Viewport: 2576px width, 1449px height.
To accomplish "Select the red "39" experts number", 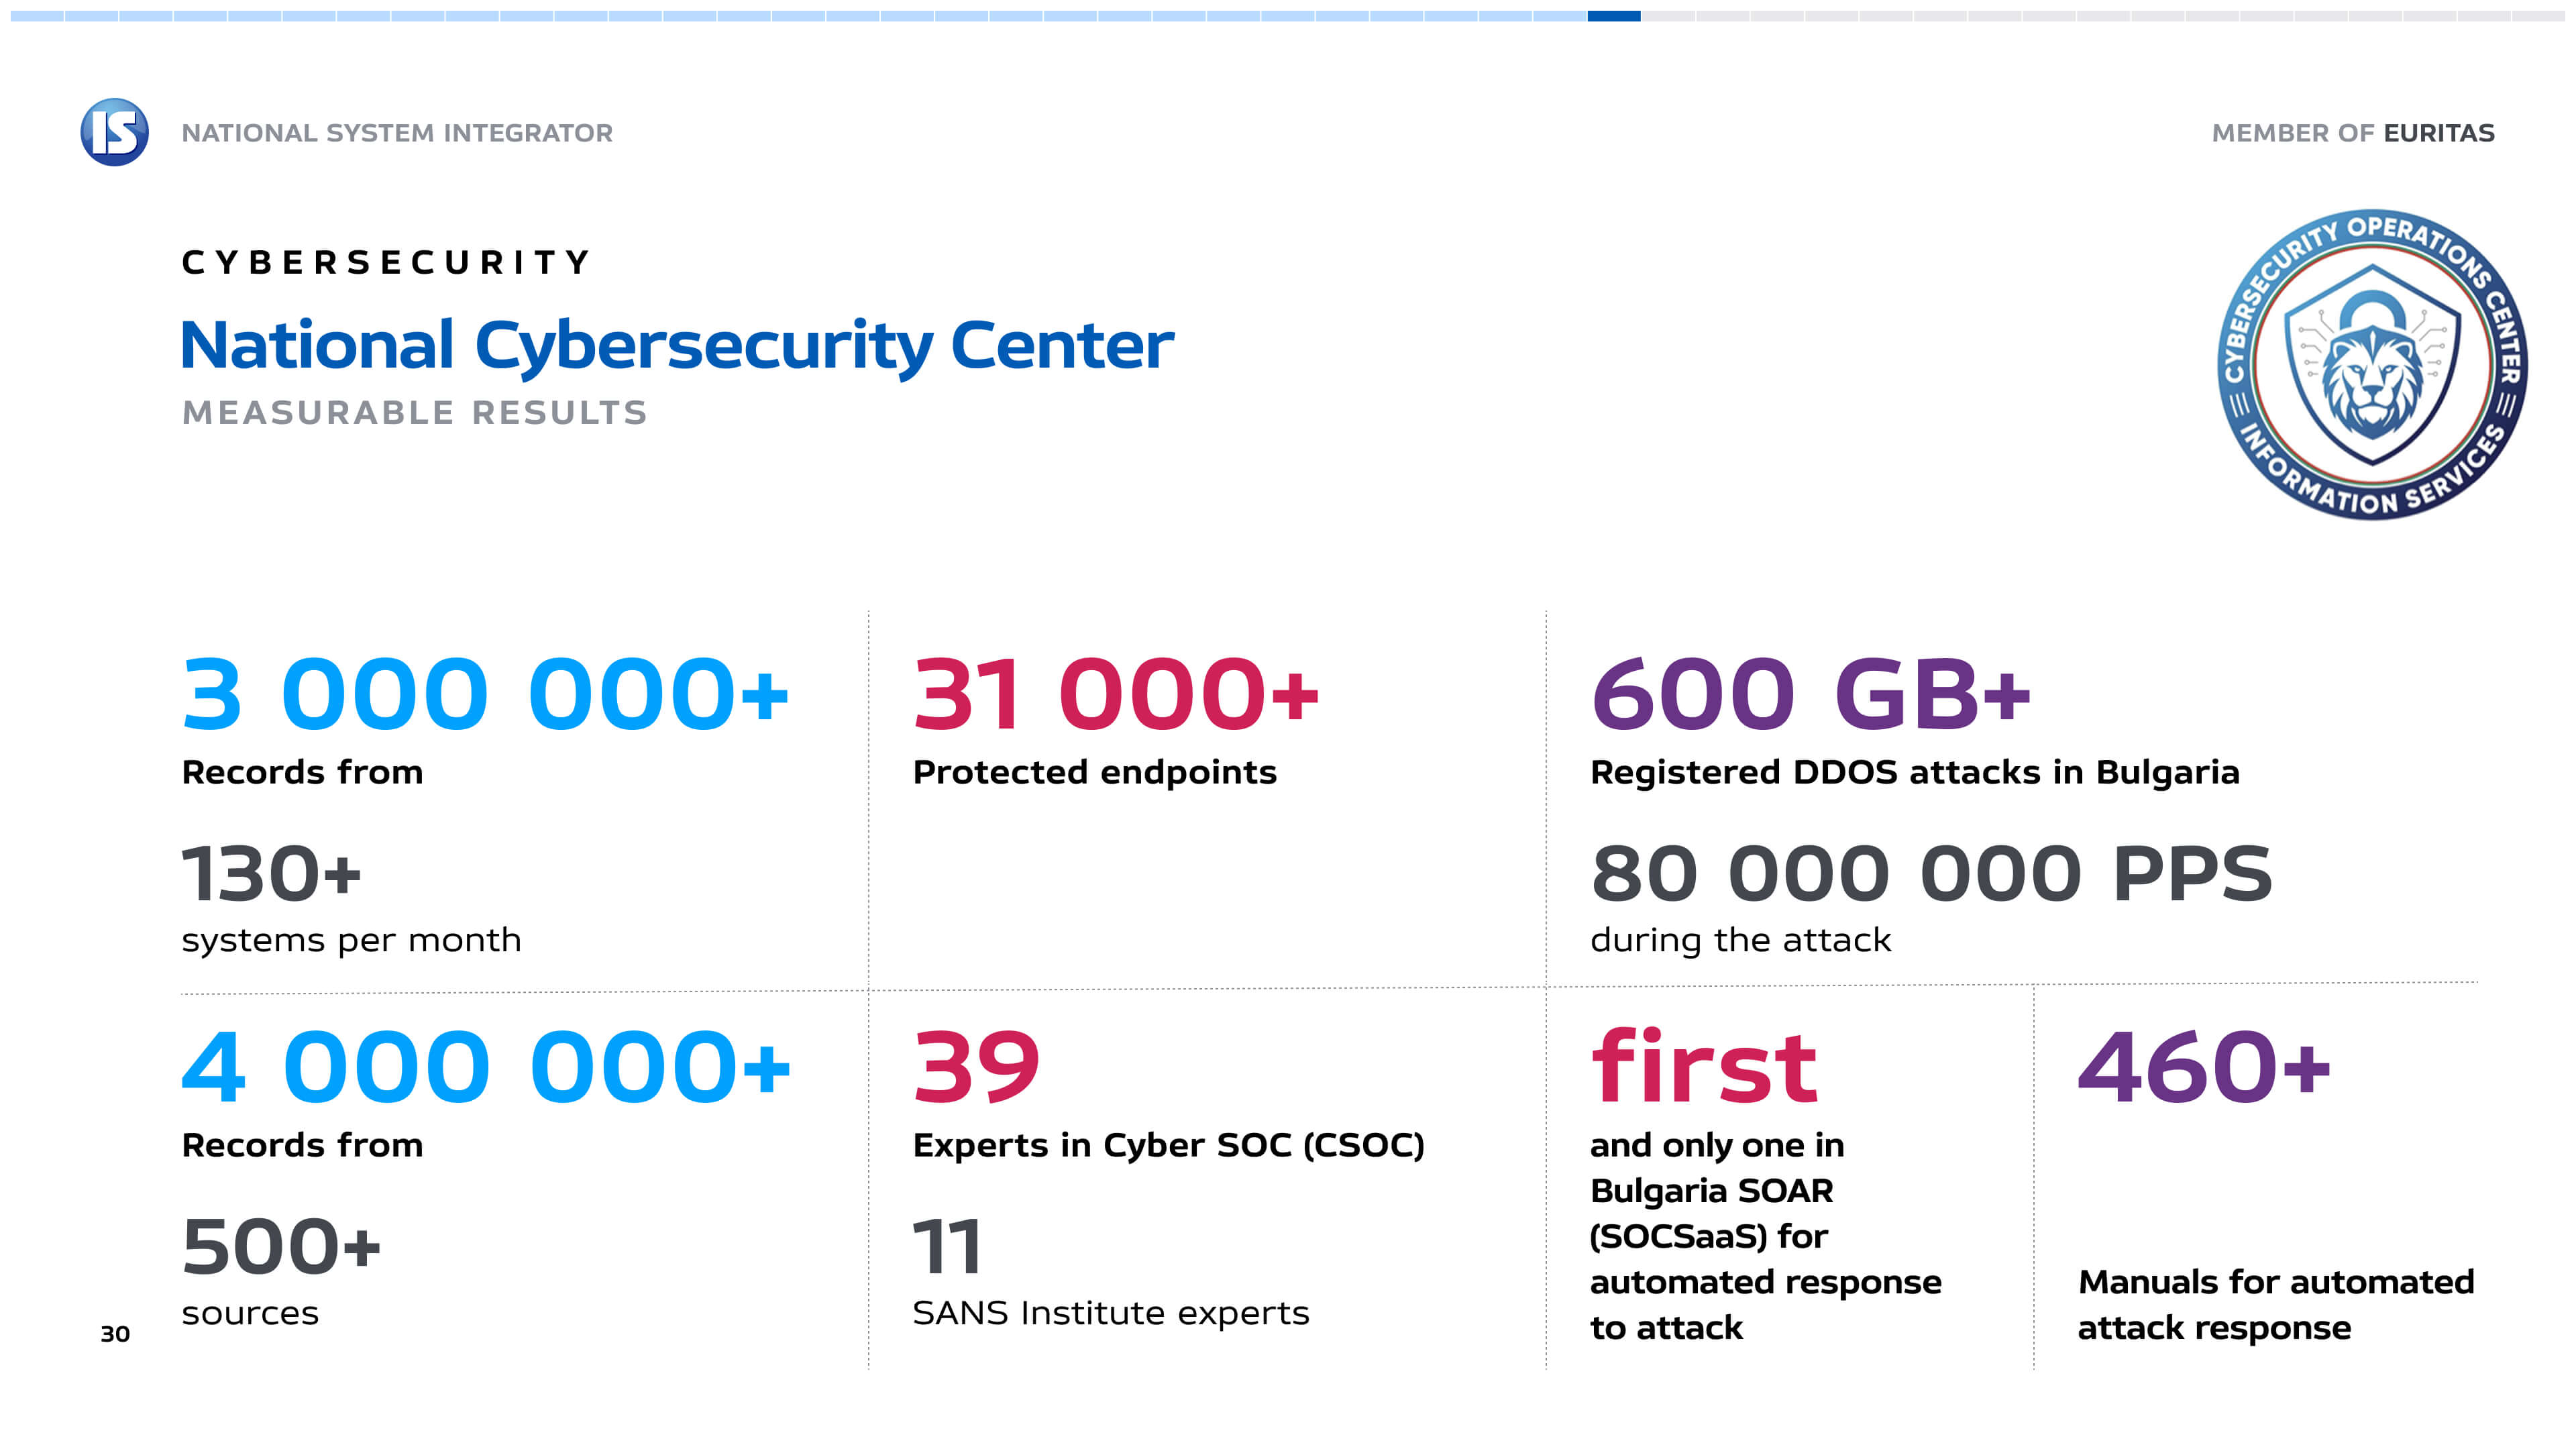I will pos(976,1067).
